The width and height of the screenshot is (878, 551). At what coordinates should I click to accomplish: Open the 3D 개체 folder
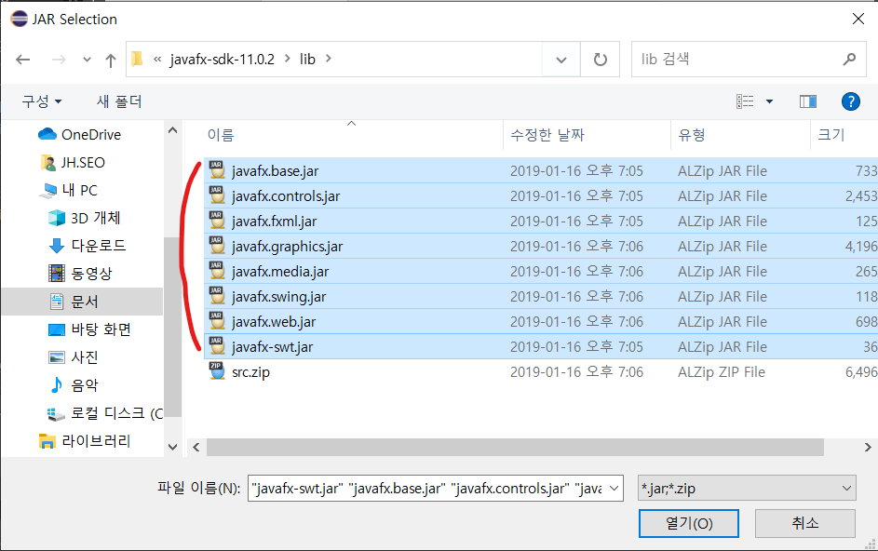(x=84, y=218)
